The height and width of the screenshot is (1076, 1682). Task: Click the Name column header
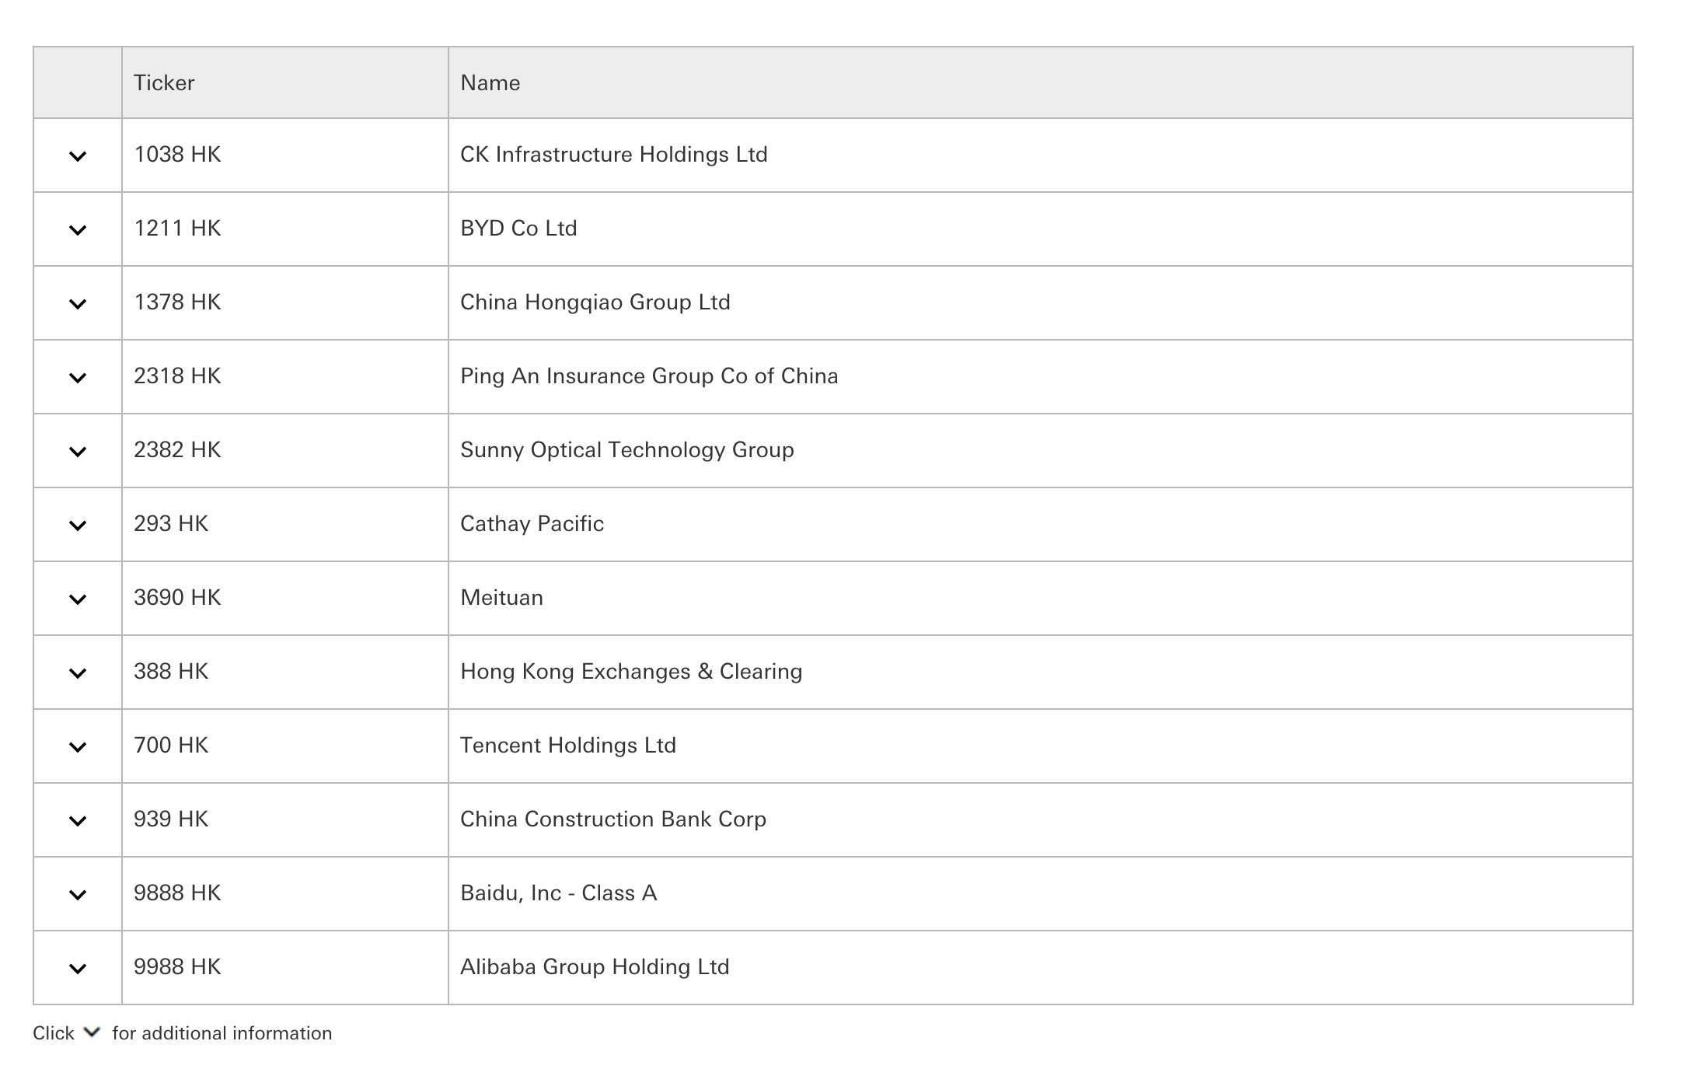(490, 83)
